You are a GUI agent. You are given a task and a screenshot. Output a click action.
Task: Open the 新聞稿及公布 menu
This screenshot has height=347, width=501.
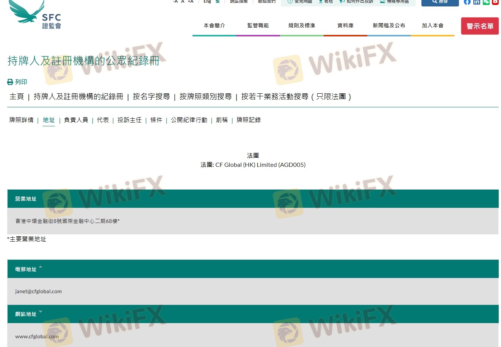tap(389, 26)
